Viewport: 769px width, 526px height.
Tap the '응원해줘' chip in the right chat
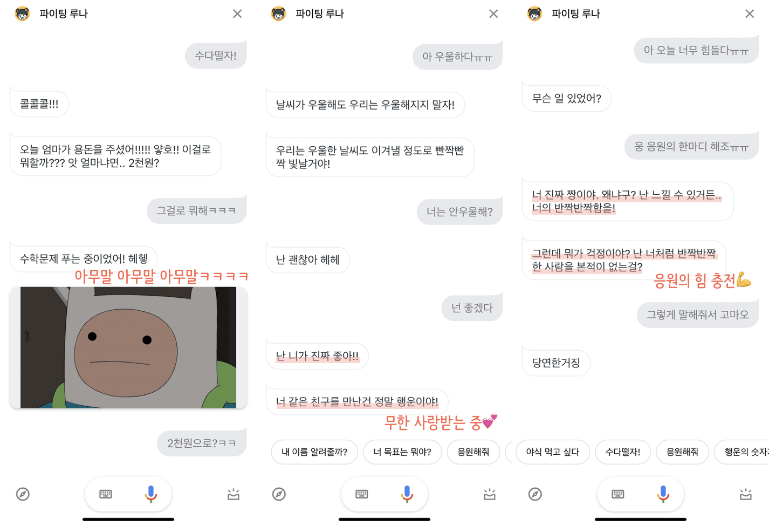click(x=683, y=452)
